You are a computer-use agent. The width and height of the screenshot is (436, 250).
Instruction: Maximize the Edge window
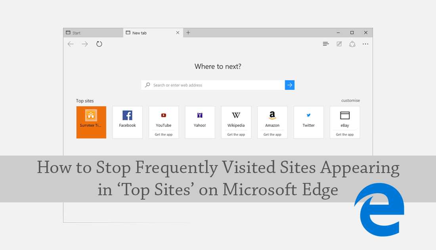(x=352, y=33)
